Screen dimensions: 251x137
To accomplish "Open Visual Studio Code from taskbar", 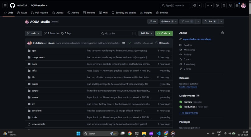I will [159, 134].
